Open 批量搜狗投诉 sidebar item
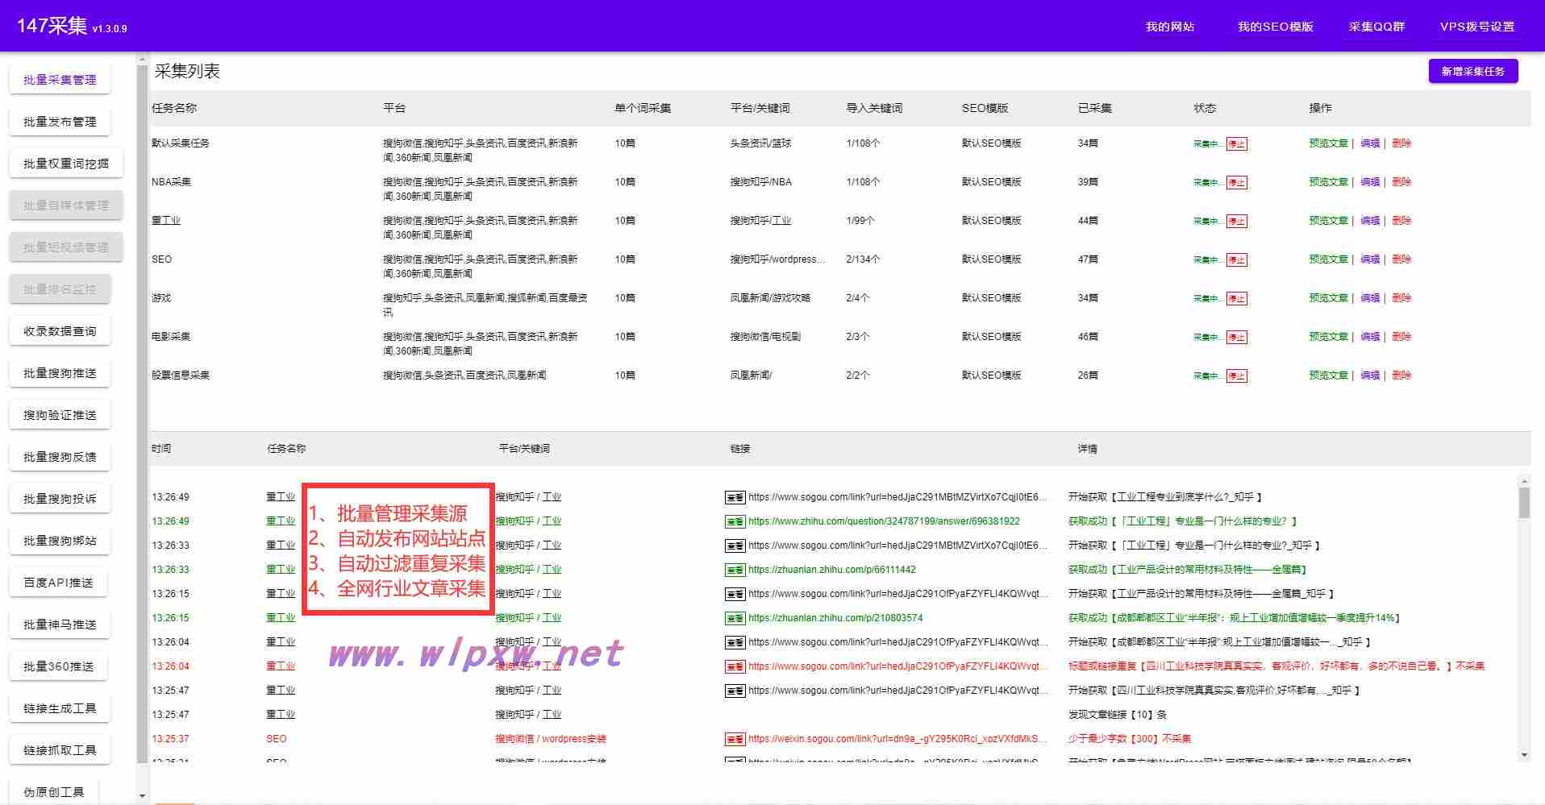Viewport: 1545px width, 805px height. (x=60, y=499)
